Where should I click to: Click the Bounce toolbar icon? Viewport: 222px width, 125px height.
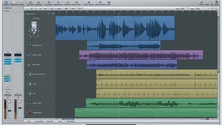click(202, 3)
